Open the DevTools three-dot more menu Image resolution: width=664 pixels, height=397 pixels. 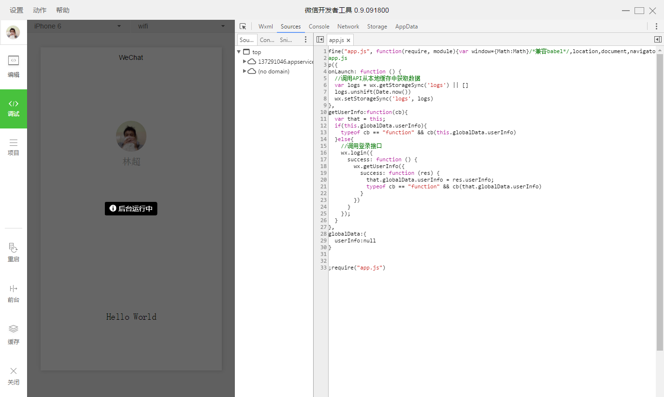coord(656,27)
